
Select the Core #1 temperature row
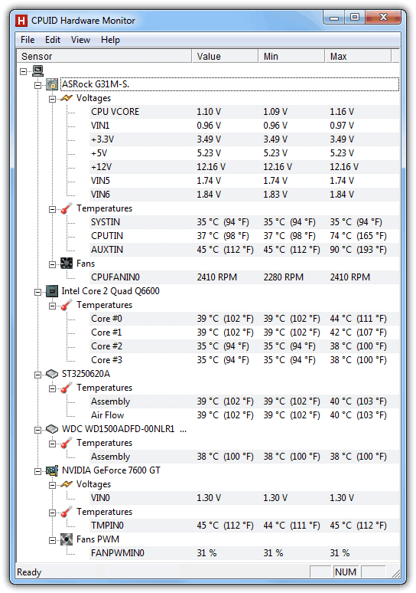pos(244,333)
